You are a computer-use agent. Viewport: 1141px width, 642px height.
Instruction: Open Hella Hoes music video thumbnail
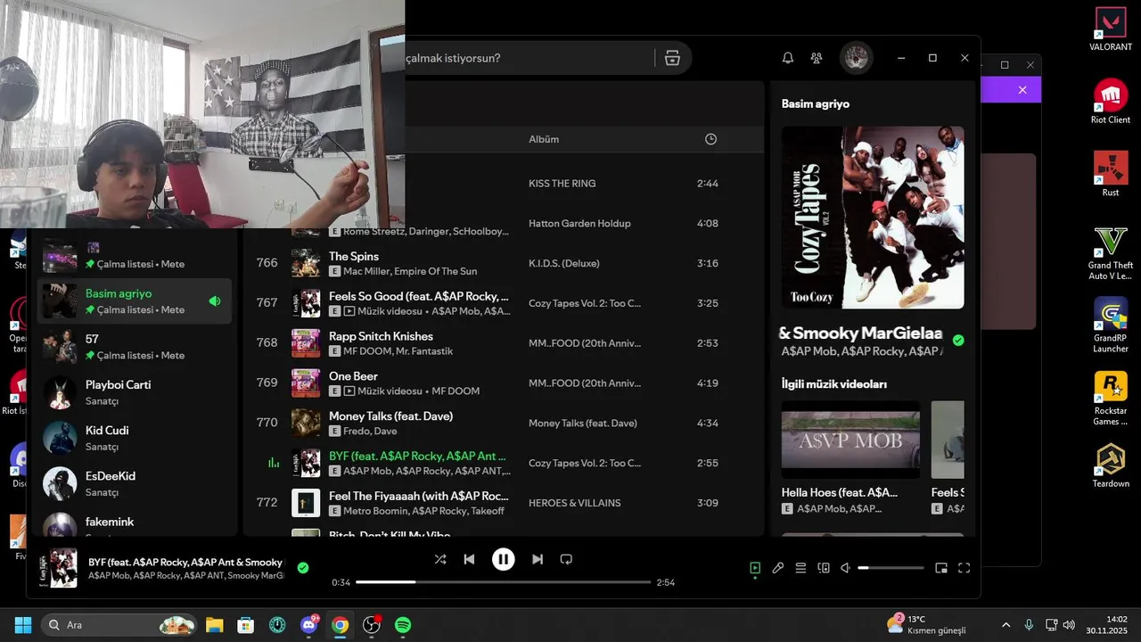tap(850, 440)
